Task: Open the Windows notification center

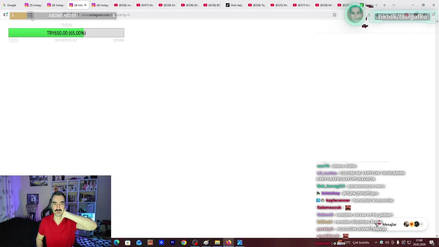Action: point(432,243)
